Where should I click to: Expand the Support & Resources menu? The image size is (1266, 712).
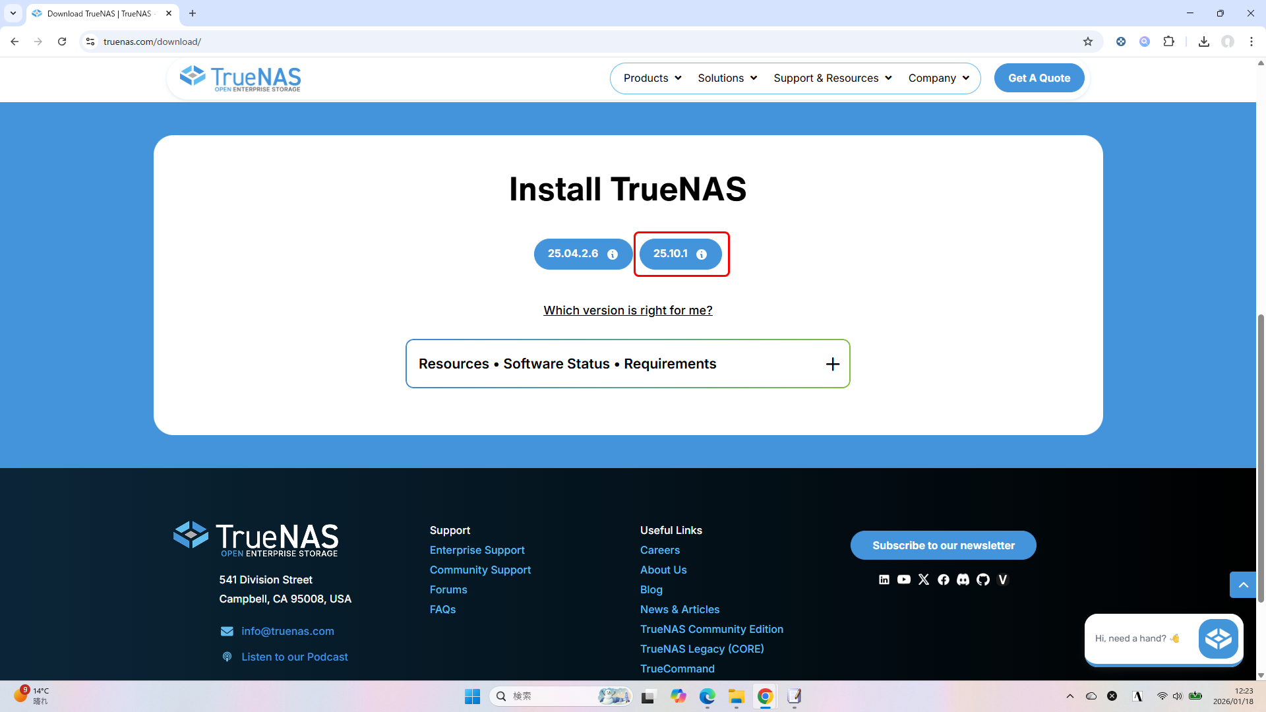tap(832, 78)
